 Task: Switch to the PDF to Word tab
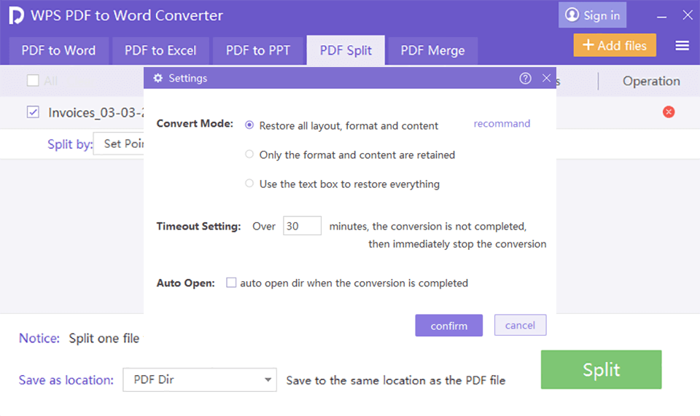(x=58, y=51)
